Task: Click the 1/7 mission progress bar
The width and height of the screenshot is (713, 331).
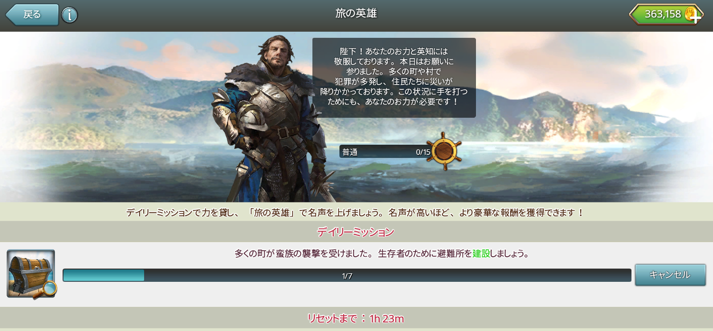Action: click(347, 275)
